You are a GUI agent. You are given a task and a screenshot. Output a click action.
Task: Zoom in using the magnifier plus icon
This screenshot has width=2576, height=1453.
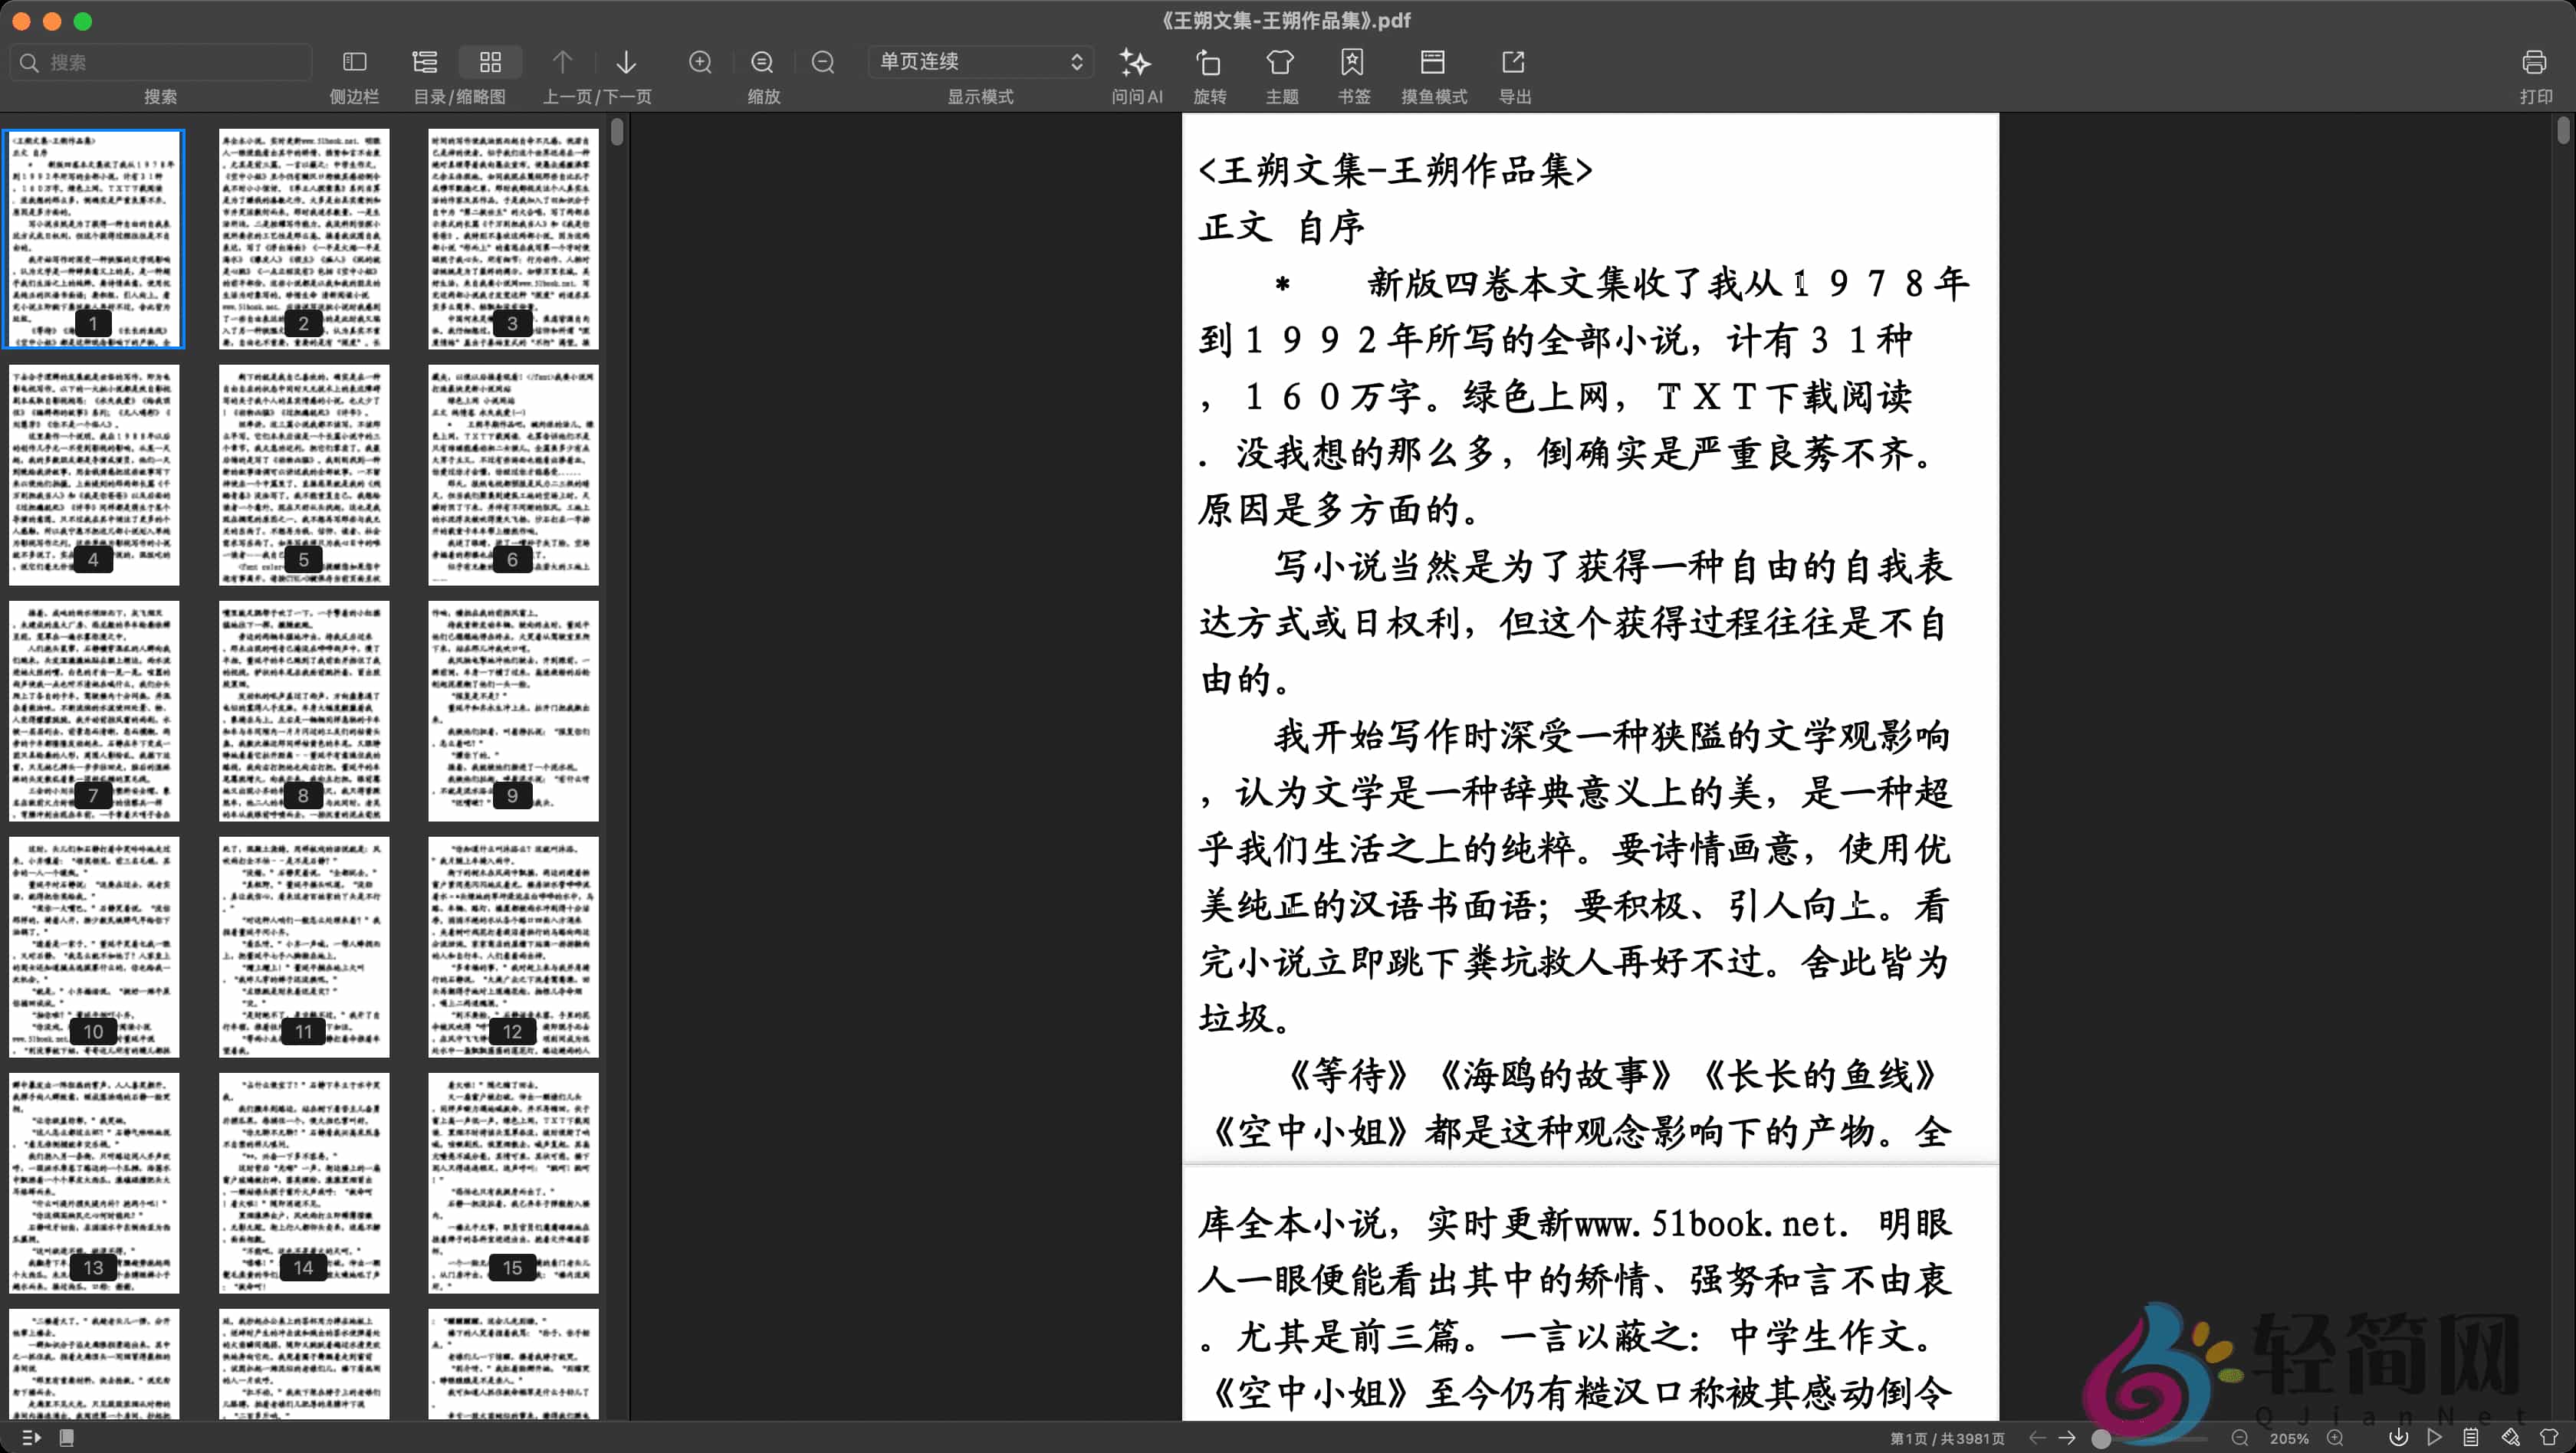[700, 62]
